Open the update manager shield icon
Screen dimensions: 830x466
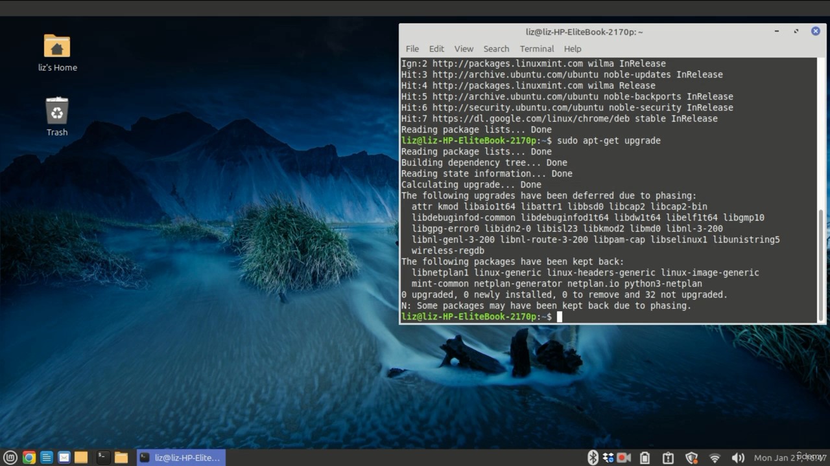click(691, 458)
